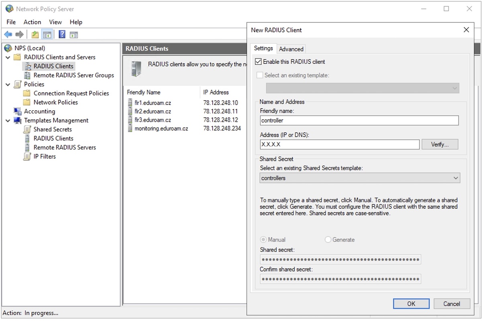This screenshot has width=483, height=321.
Task: Uncheck Enable this RADIUS client
Action: 259,62
